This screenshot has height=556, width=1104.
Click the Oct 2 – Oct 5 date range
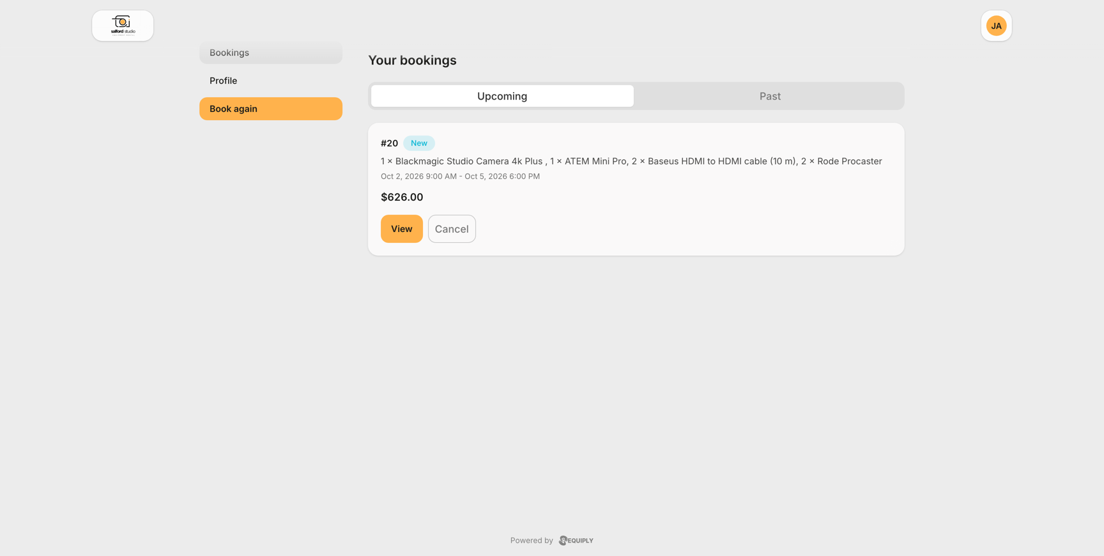pyautogui.click(x=460, y=176)
